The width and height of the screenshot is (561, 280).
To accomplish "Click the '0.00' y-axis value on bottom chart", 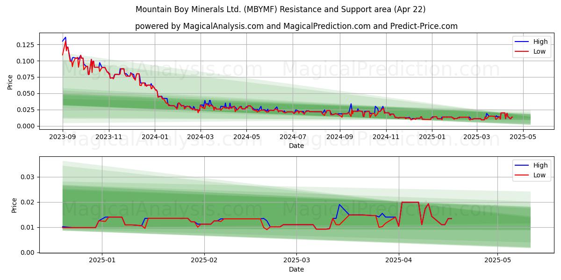I will coord(28,253).
